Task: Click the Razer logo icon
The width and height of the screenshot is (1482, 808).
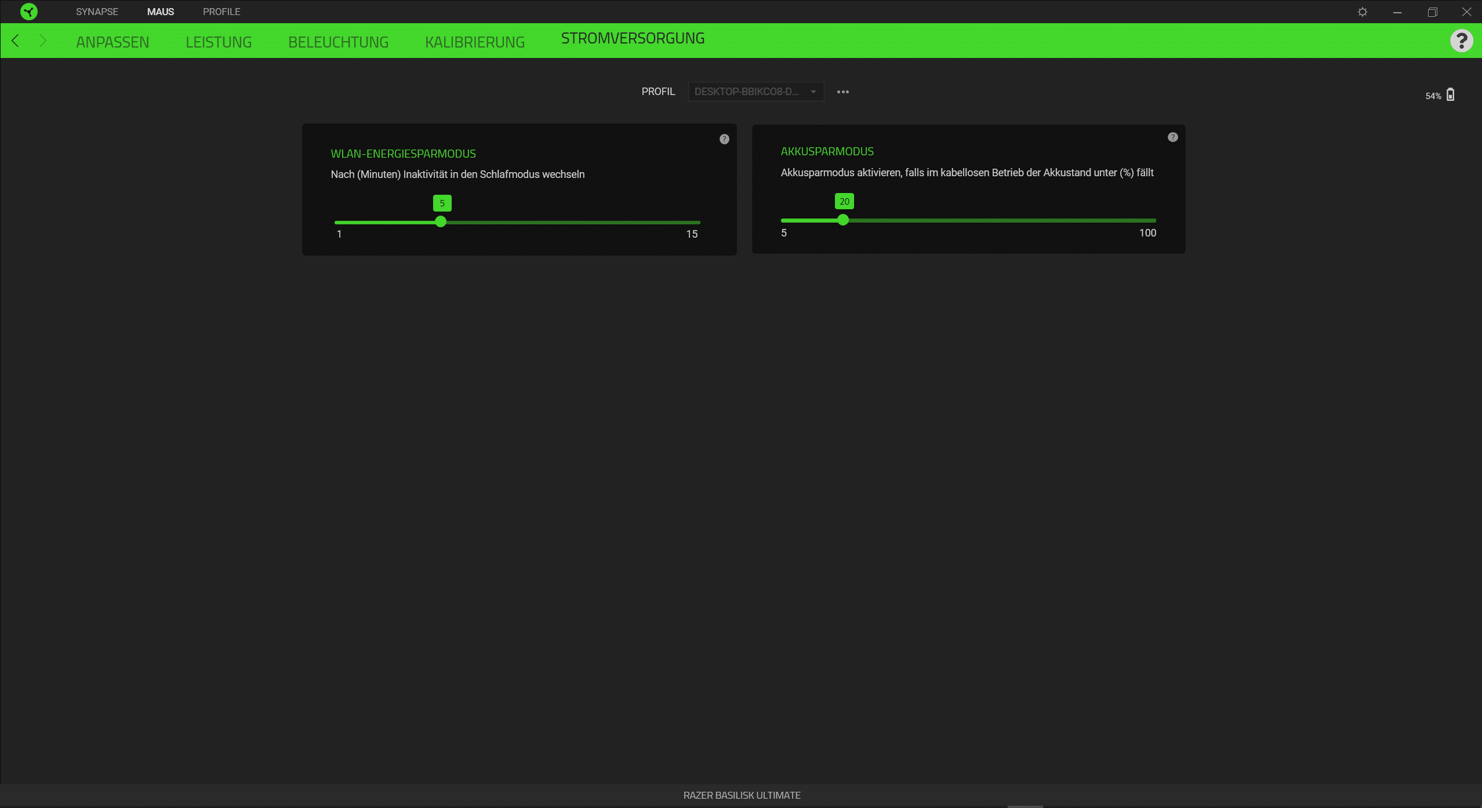Action: coord(28,12)
